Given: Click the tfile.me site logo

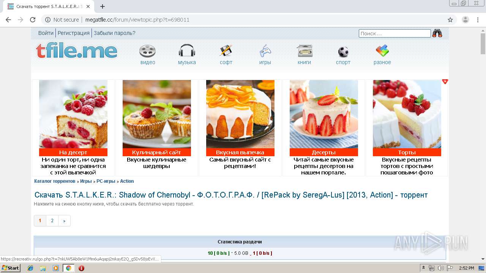Looking at the screenshot, I should (x=76, y=51).
